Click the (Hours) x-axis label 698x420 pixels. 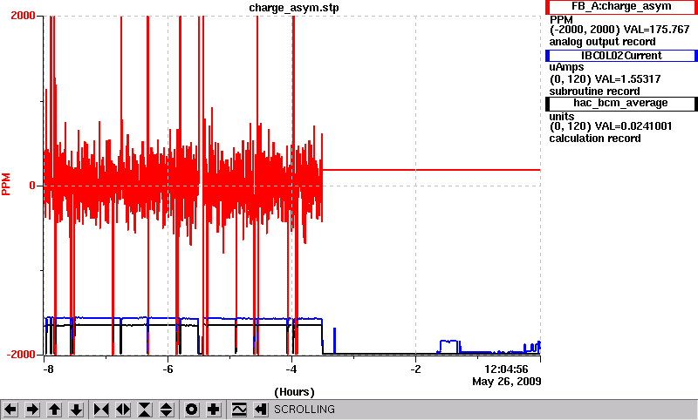(294, 392)
